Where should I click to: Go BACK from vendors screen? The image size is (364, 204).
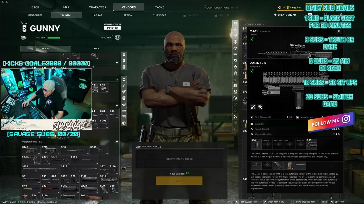pos(35,7)
